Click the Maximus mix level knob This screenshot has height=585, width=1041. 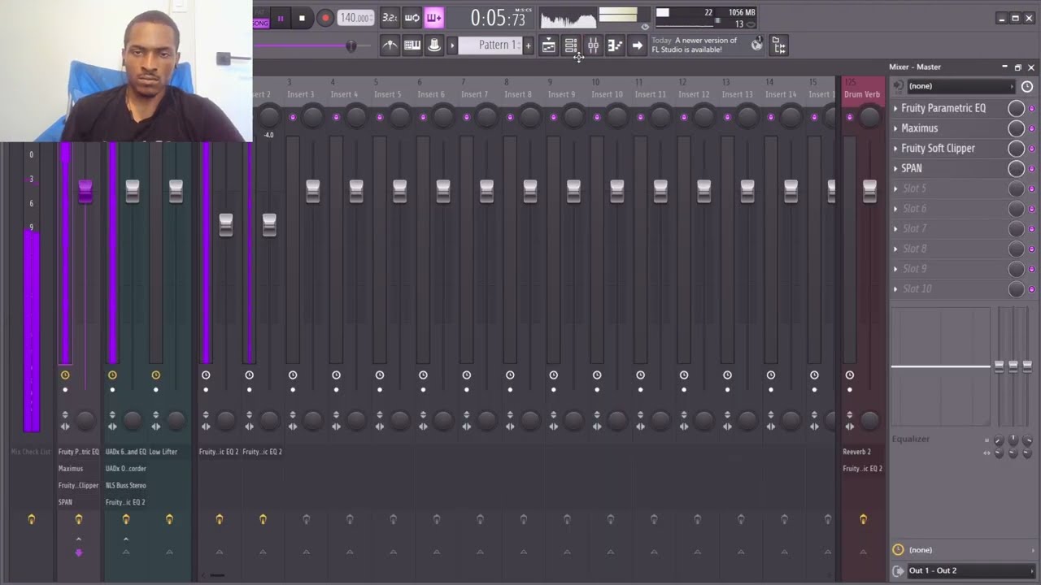click(x=1016, y=128)
